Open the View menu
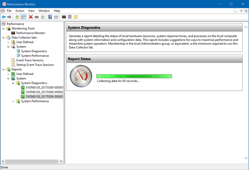The image size is (249, 170). pyautogui.click(x=31, y=11)
